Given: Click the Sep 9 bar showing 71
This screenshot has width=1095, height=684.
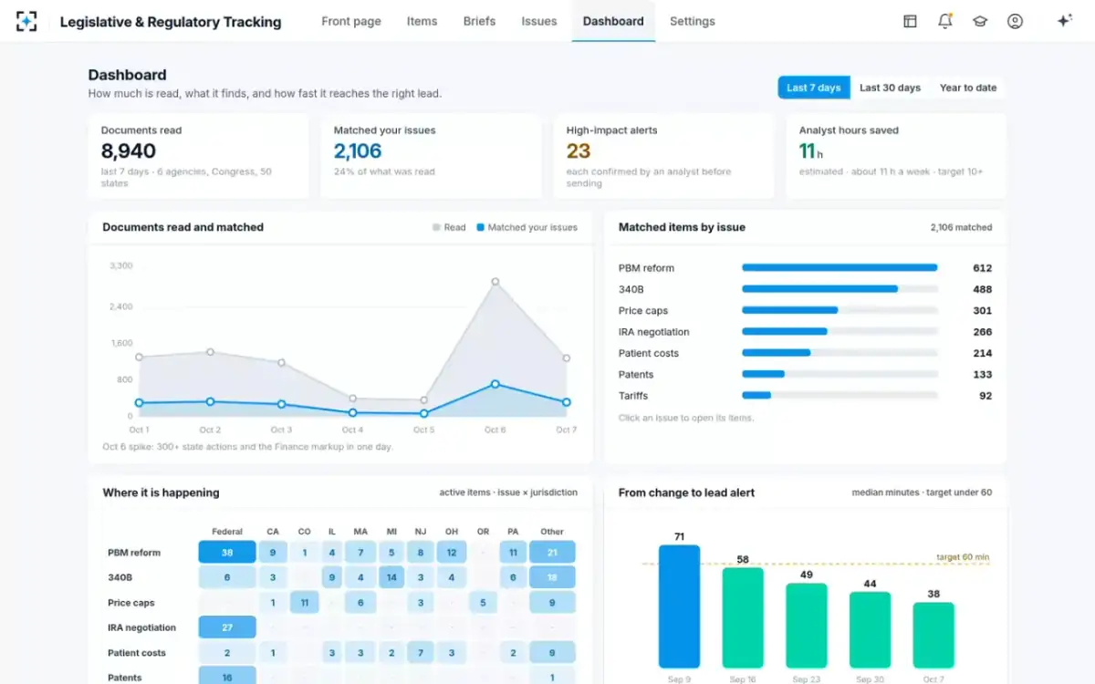Looking at the screenshot, I should (x=679, y=606).
